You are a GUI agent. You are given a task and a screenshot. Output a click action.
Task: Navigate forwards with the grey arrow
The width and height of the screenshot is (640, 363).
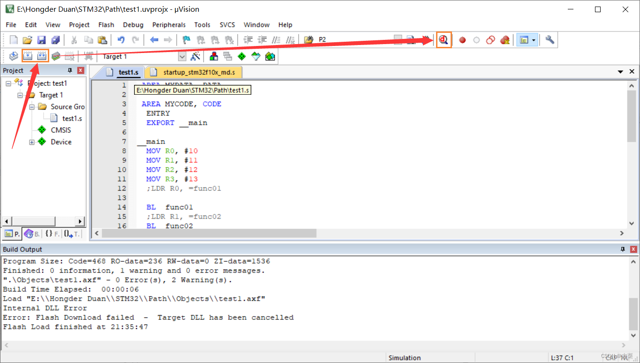point(168,40)
